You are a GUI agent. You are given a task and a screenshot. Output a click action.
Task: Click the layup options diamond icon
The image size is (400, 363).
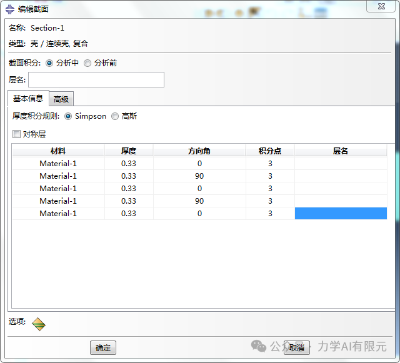[x=39, y=324]
